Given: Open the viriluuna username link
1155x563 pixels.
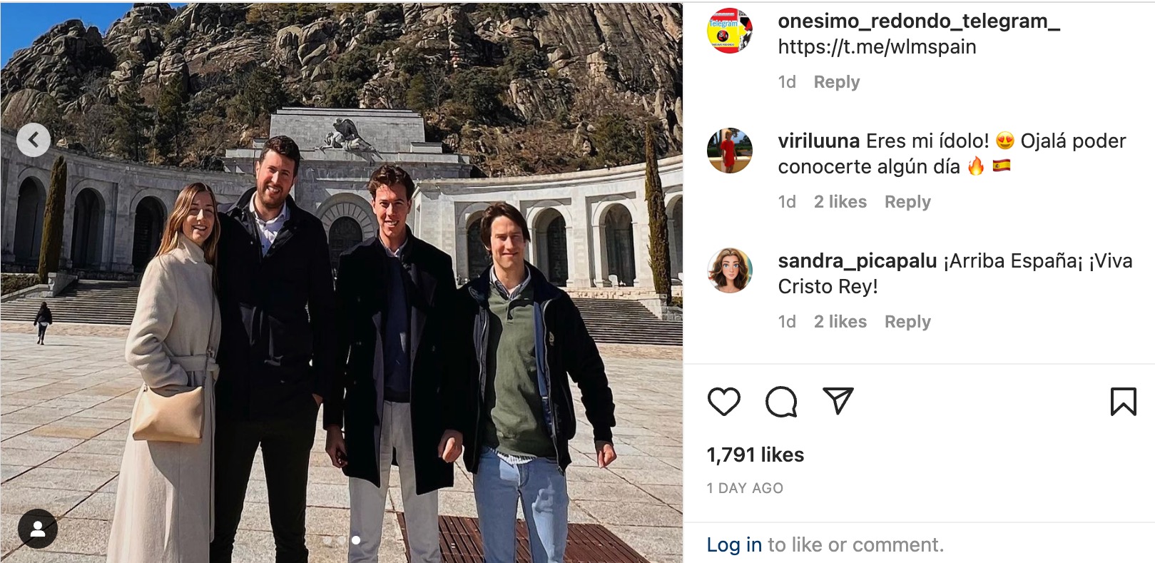Looking at the screenshot, I should click(818, 141).
